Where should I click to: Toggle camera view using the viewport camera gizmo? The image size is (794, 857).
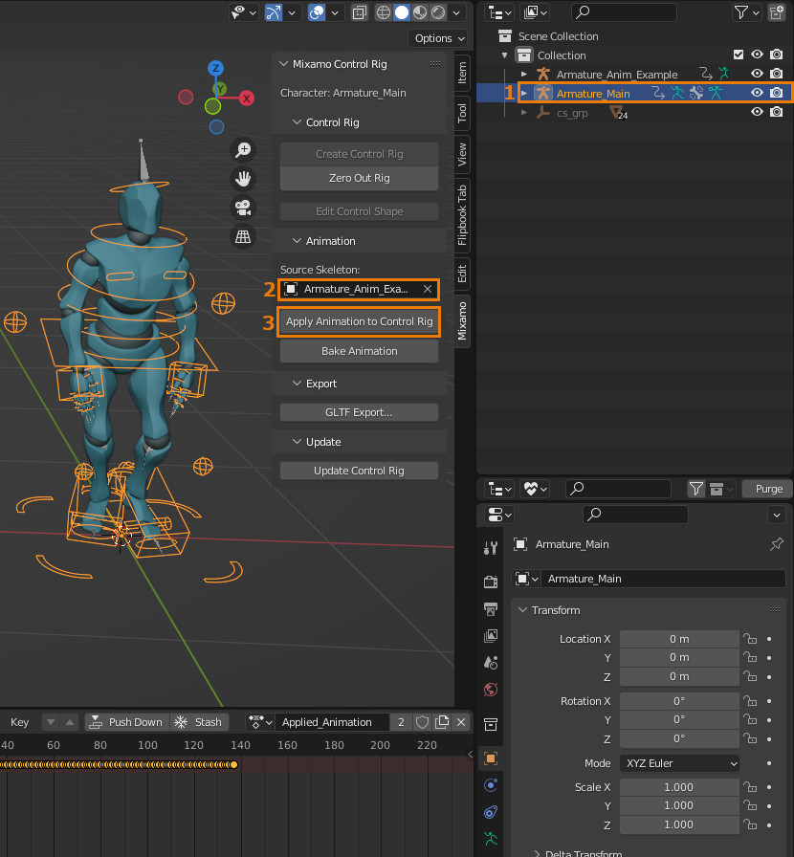tap(243, 208)
